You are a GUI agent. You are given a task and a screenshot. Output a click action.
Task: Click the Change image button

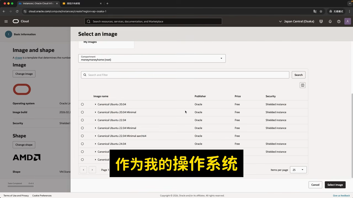[24, 74]
